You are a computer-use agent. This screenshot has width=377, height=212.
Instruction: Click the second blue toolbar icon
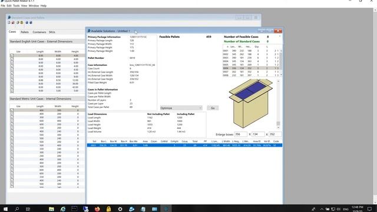(x=31, y=22)
